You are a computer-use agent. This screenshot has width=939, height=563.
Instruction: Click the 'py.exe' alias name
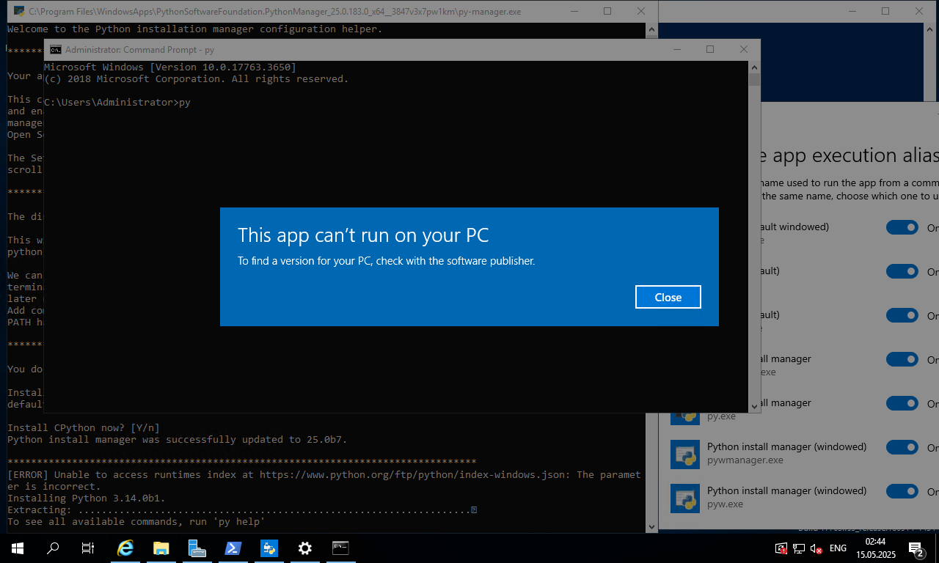click(722, 416)
